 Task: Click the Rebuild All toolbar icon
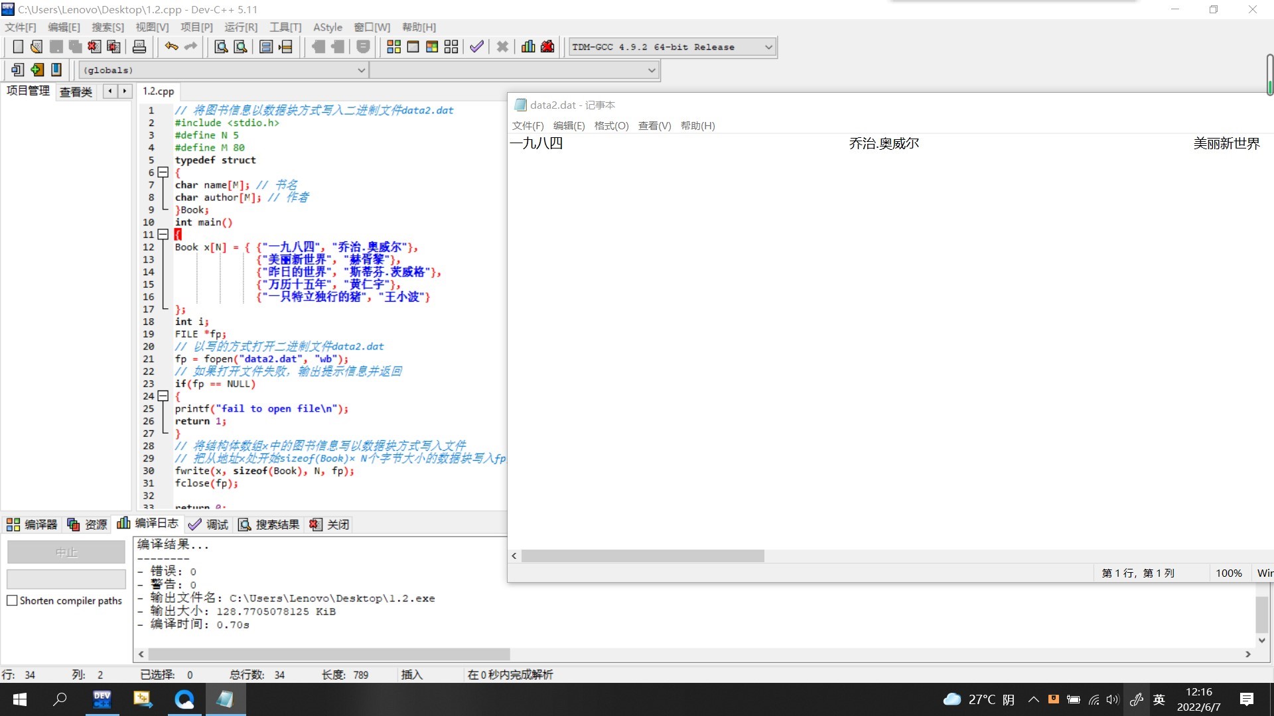point(451,46)
